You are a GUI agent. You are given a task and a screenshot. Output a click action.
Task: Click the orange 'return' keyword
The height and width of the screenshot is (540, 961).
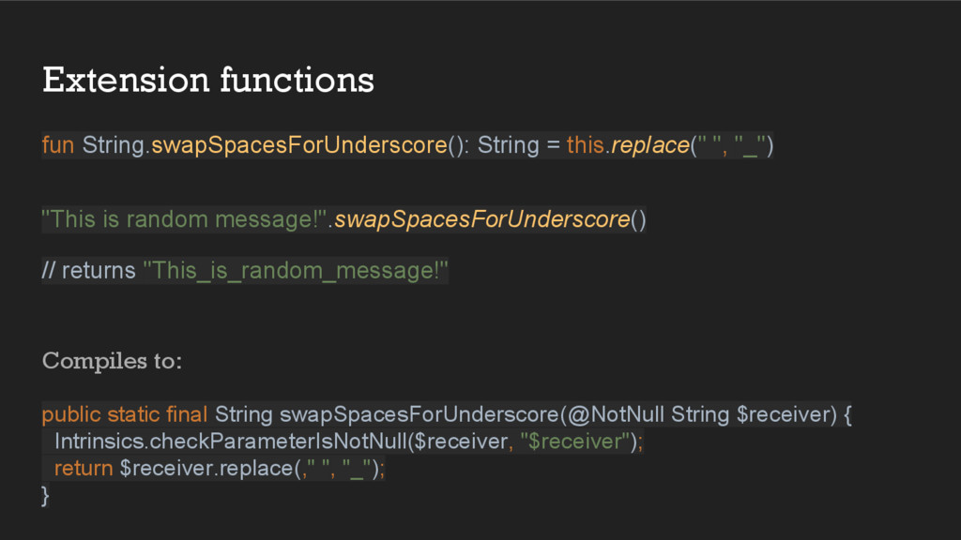click(84, 469)
